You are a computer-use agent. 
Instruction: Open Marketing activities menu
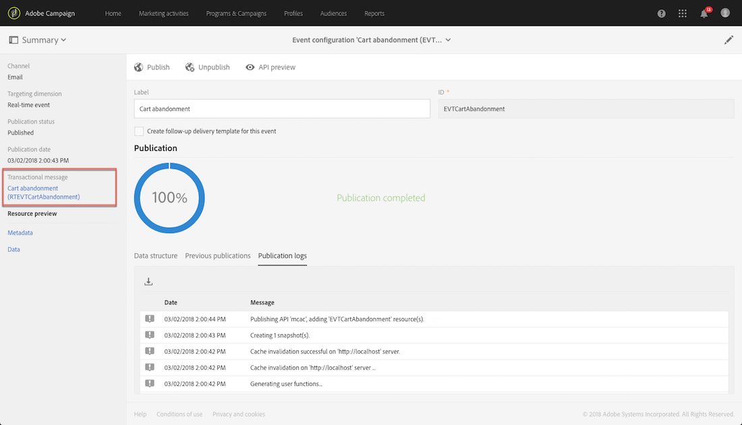pos(164,13)
